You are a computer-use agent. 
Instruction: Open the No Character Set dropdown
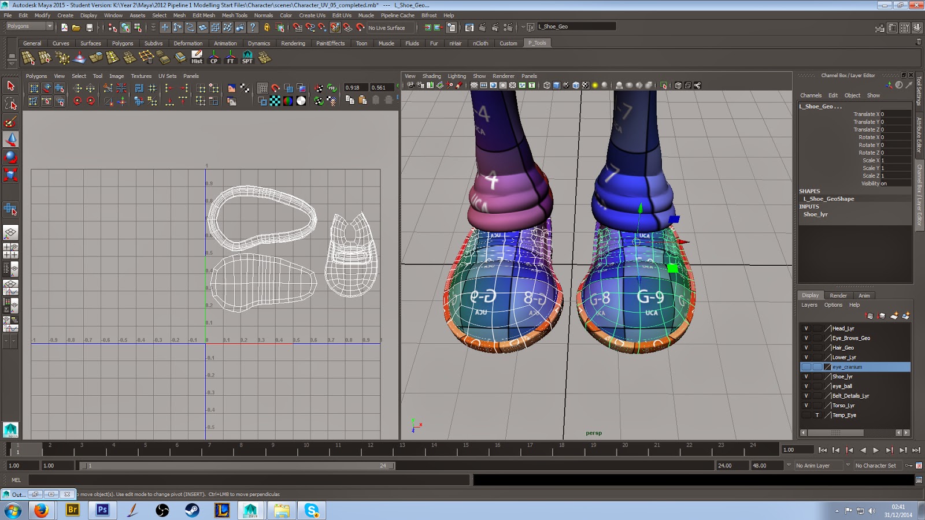click(x=876, y=465)
